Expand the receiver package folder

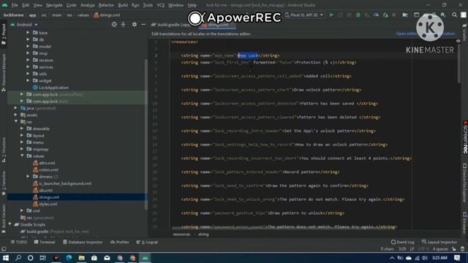(28, 60)
